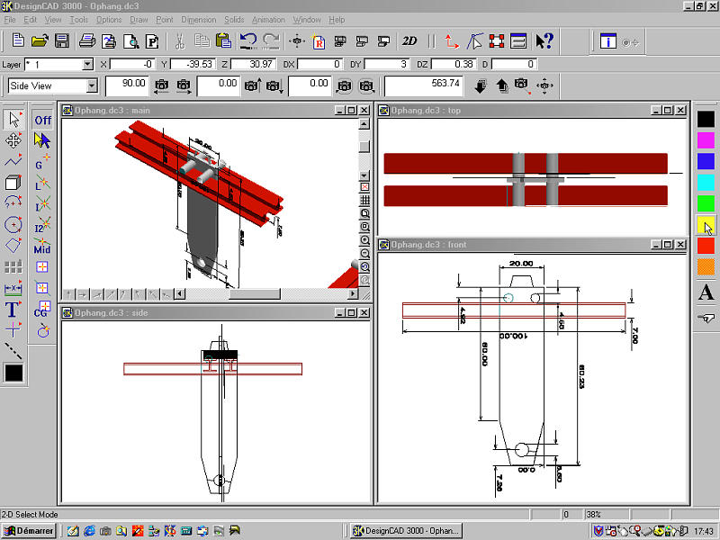720x540 pixels.
Task: Click the Print icon in toolbar
Action: coord(86,40)
